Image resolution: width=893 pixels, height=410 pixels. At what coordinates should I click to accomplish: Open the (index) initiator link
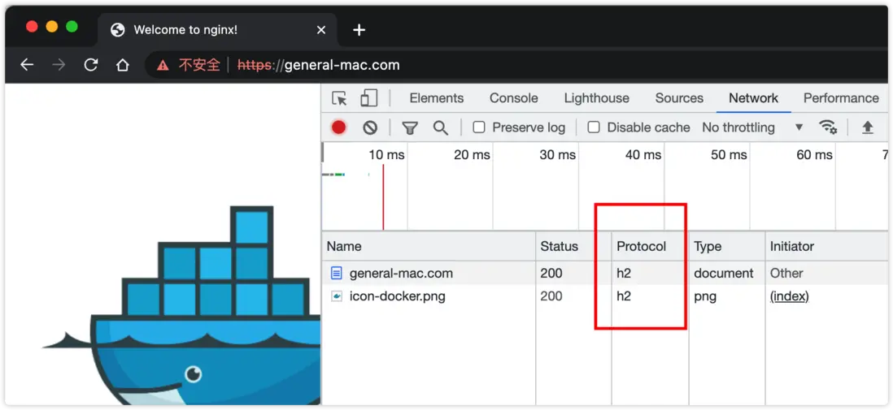click(790, 296)
